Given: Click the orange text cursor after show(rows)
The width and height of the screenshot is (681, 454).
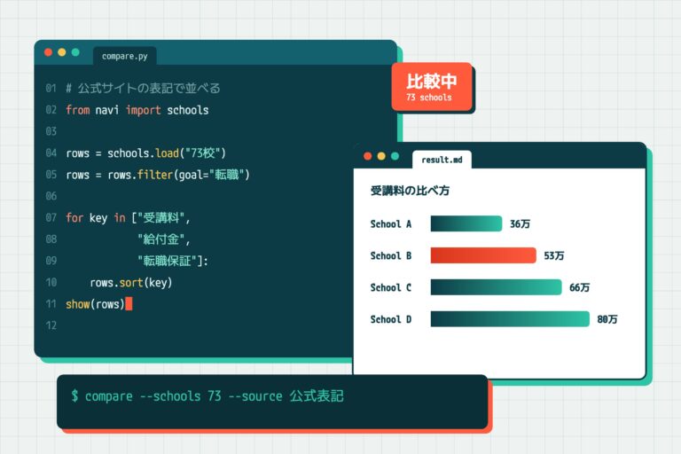Looking at the screenshot, I should (129, 303).
